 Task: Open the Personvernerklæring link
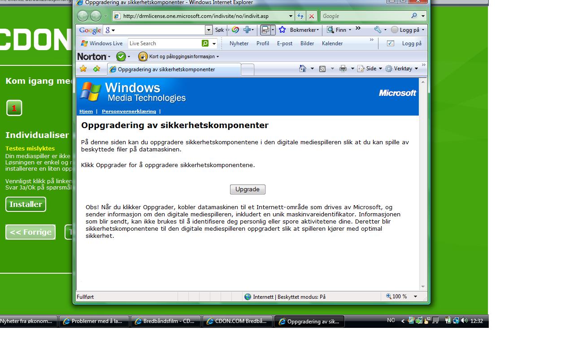[129, 111]
